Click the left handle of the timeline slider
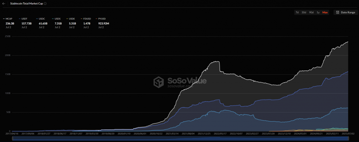359x142 pixels. (13, 138)
